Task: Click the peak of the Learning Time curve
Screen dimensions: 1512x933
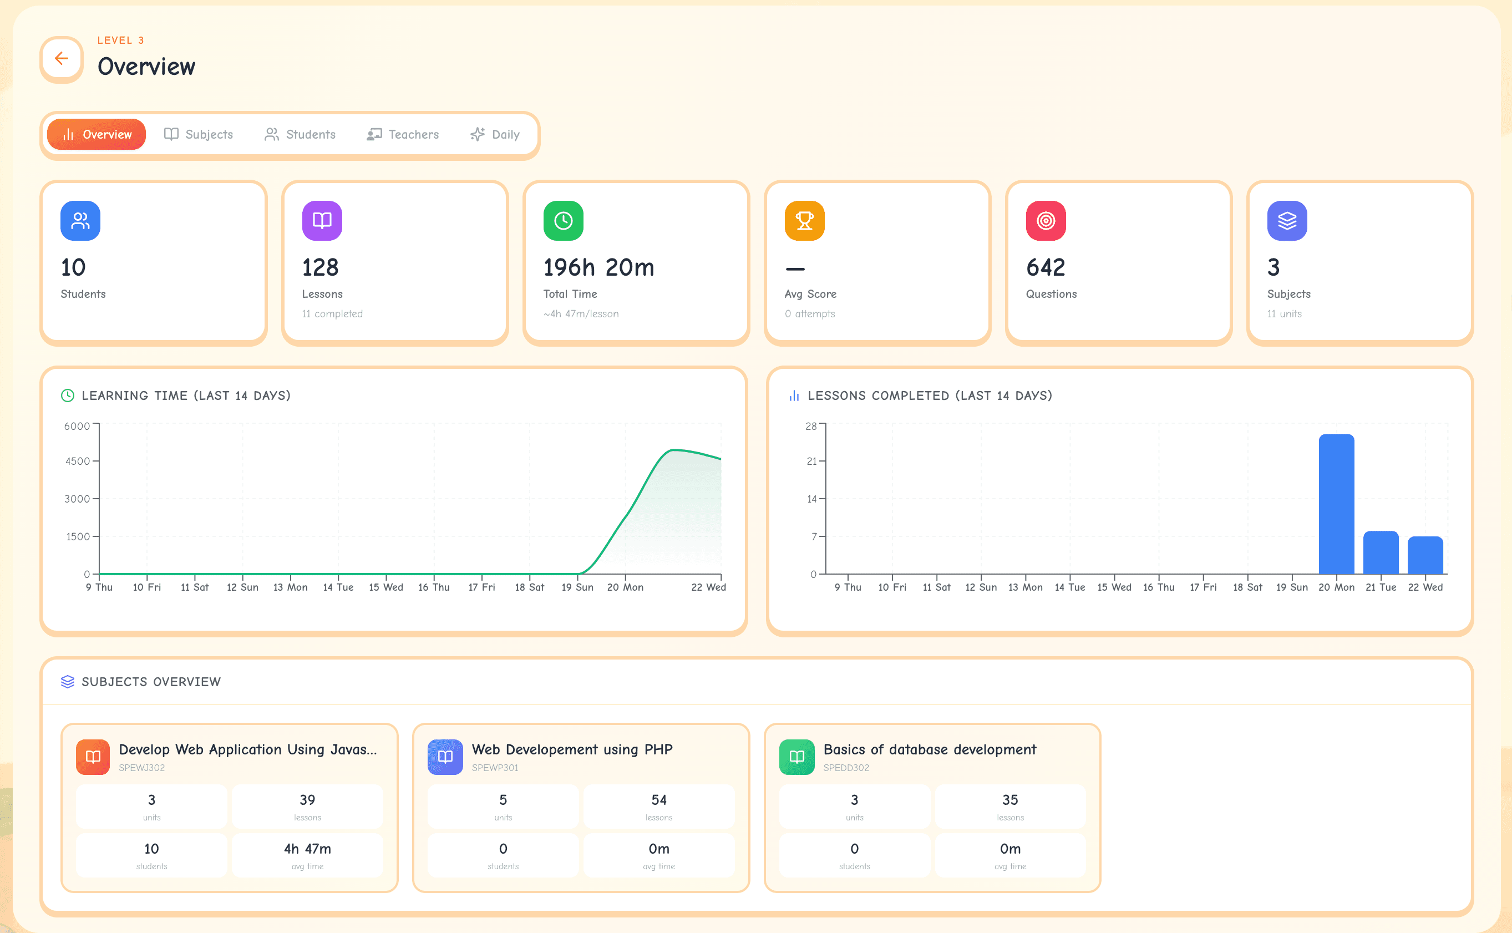Action: 674,450
